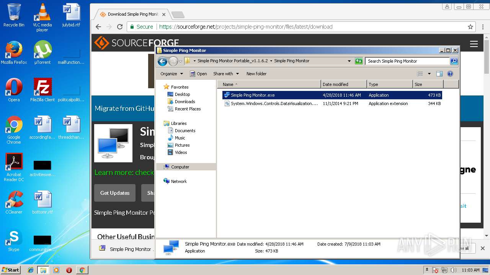Open a new Chrome tab

(x=178, y=15)
